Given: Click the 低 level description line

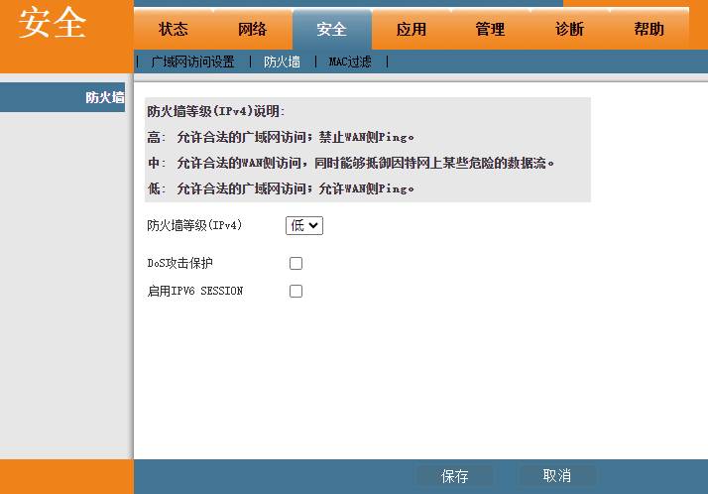Looking at the screenshot, I should pyautogui.click(x=281, y=188).
